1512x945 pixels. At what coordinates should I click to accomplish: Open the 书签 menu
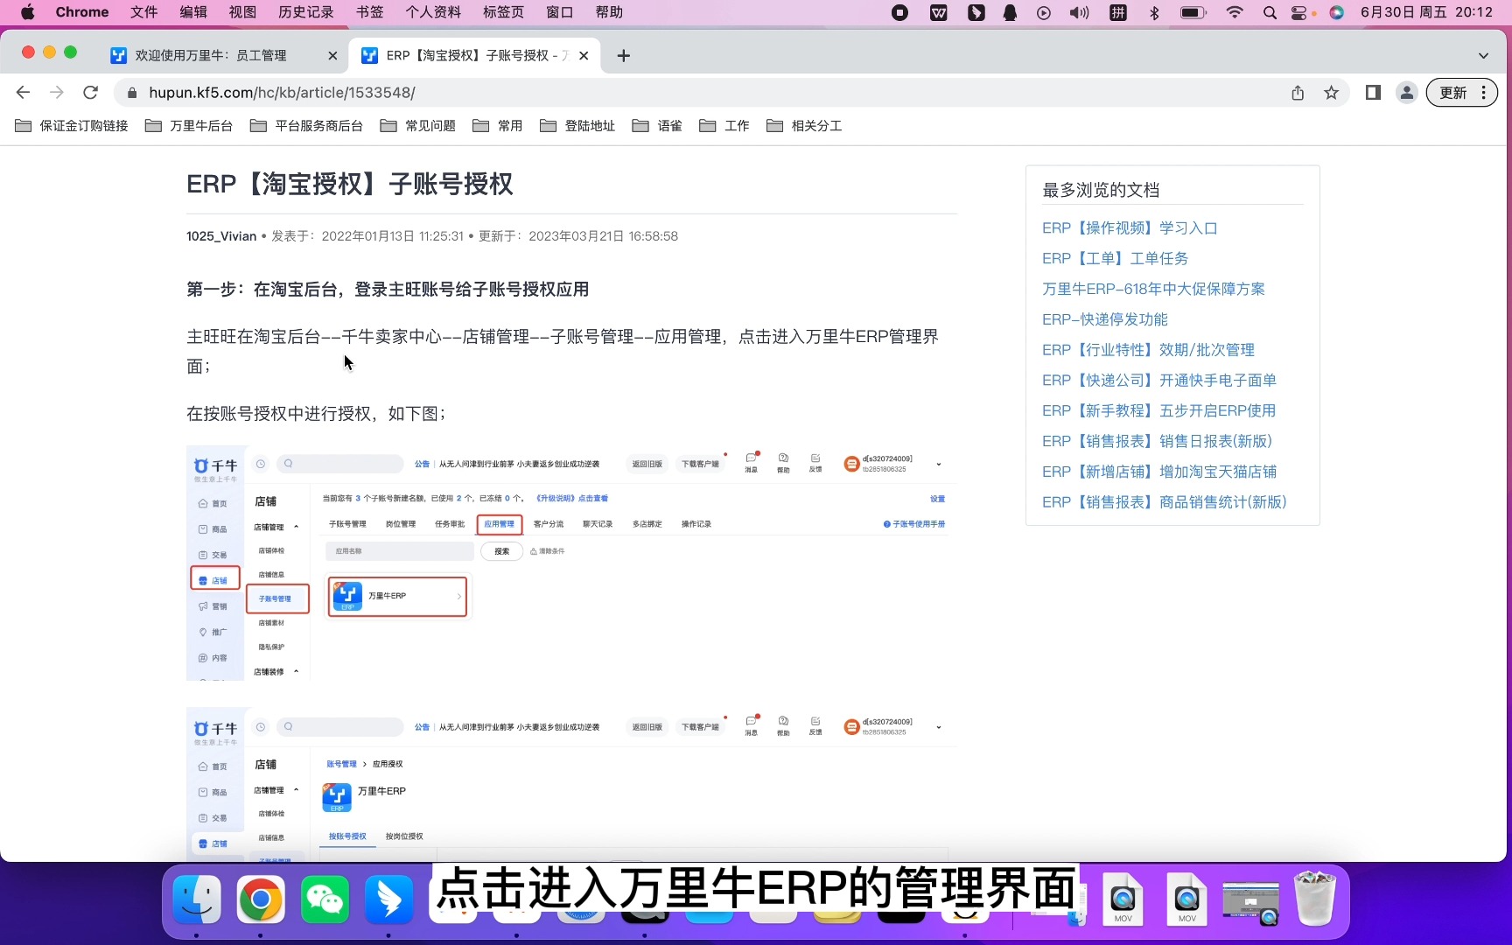pos(370,12)
